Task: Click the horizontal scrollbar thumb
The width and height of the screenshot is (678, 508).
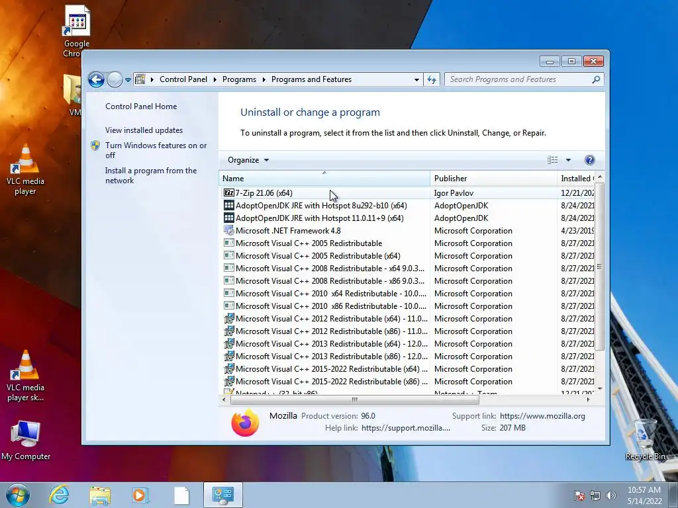Action: click(355, 400)
